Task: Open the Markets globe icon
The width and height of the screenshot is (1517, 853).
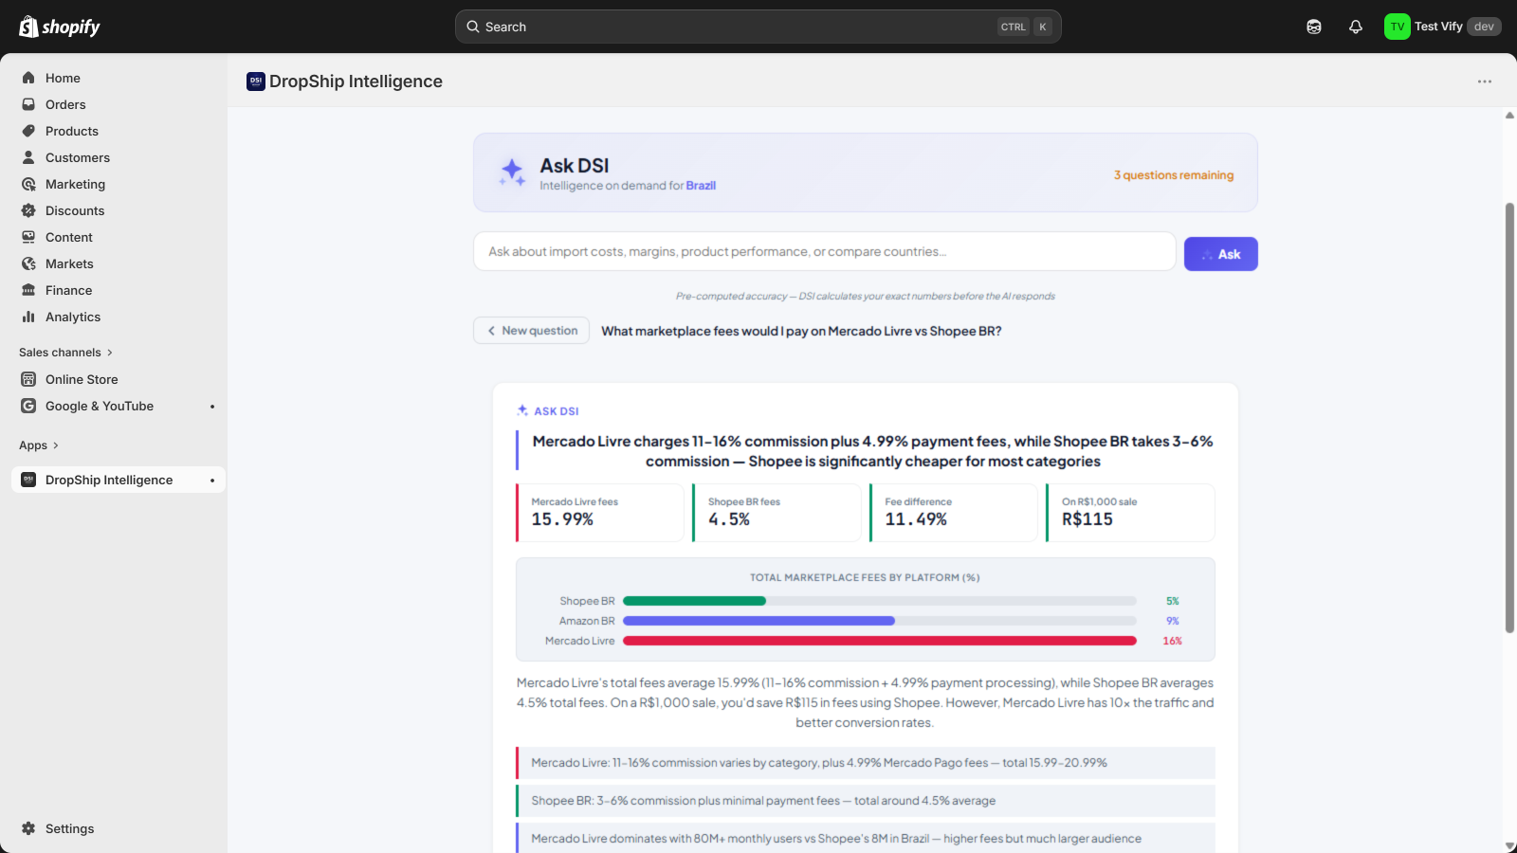Action: coord(28,263)
